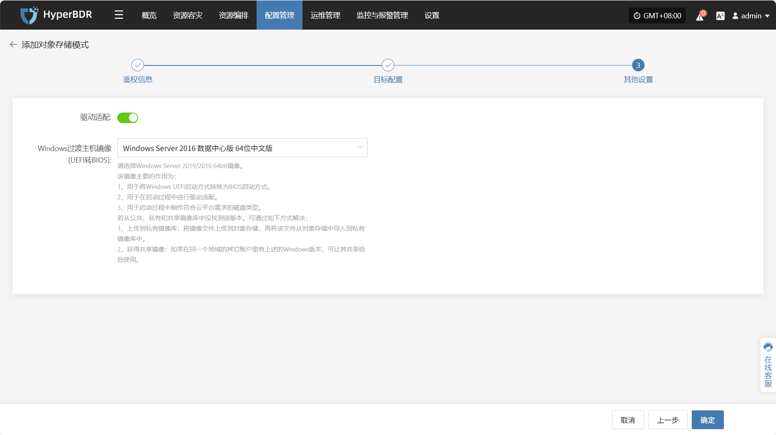
Task: Click the 目标配置 step label
Action: (x=388, y=79)
